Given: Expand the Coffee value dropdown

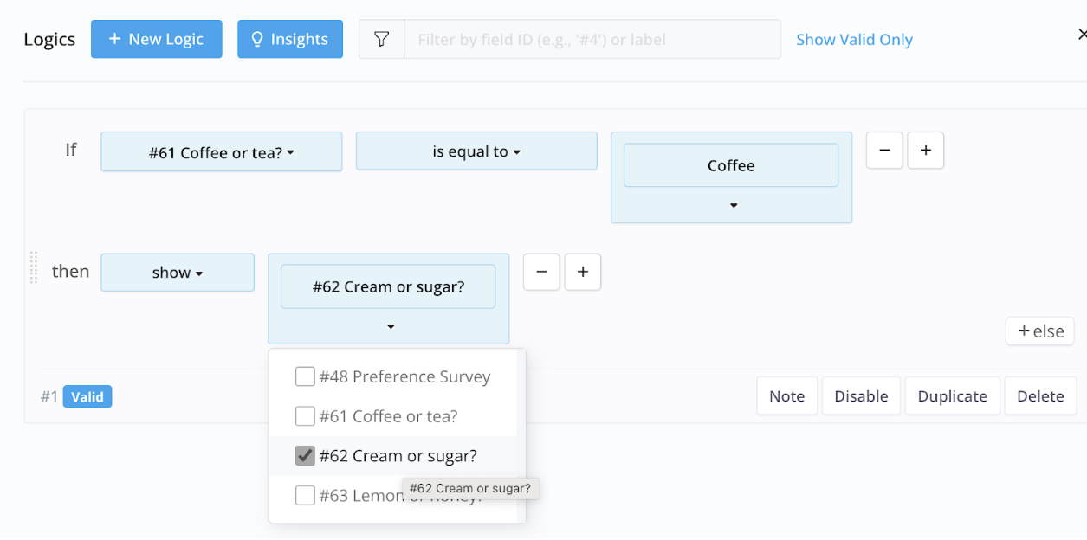Looking at the screenshot, I should click(732, 206).
